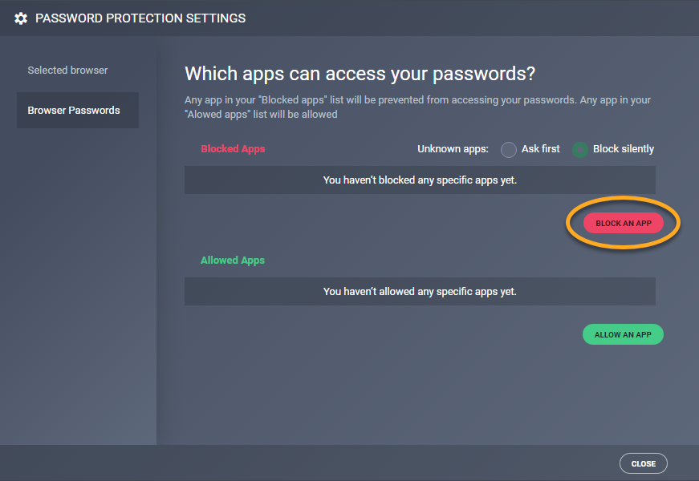
Task: Enable the Block silently radio button
Action: pos(579,149)
